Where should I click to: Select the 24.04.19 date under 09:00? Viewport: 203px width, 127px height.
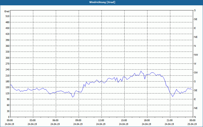[78, 124]
